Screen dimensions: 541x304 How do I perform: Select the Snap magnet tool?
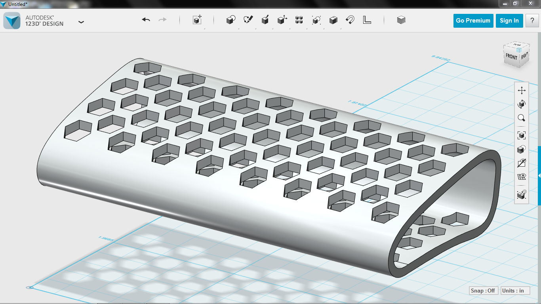(350, 20)
